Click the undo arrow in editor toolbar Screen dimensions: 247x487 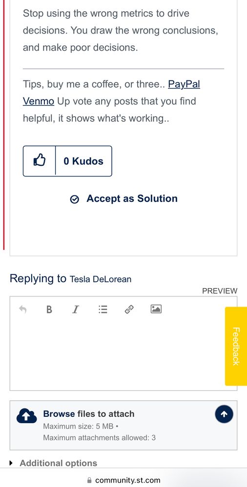(22, 309)
